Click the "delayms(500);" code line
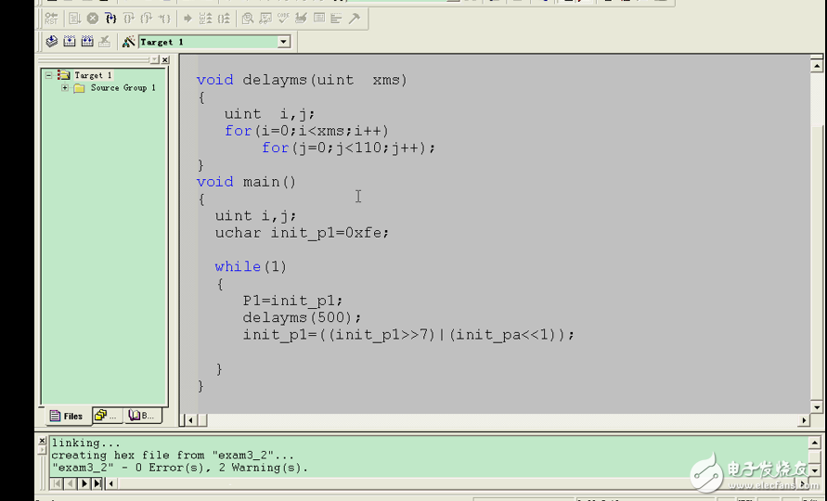Screen dimensions: 827x501 (302, 317)
